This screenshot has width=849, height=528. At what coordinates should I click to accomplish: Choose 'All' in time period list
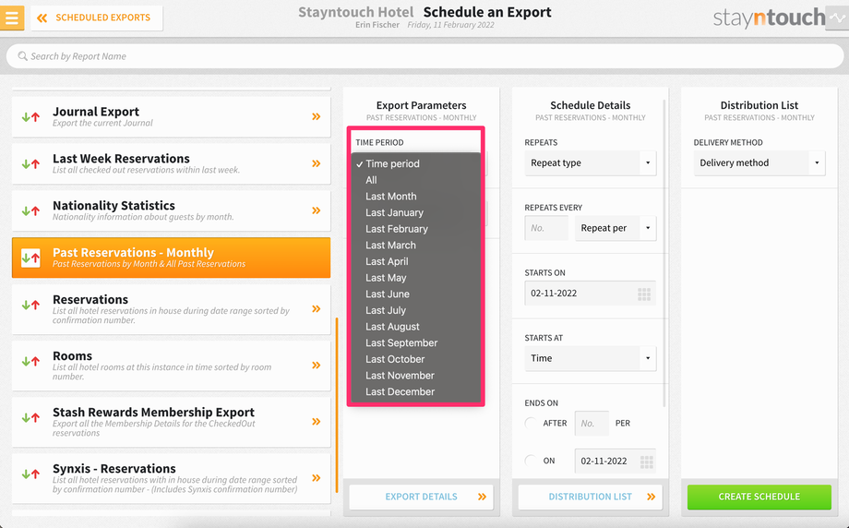(x=416, y=180)
